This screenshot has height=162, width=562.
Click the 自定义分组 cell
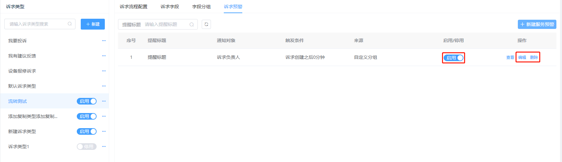coord(366,57)
